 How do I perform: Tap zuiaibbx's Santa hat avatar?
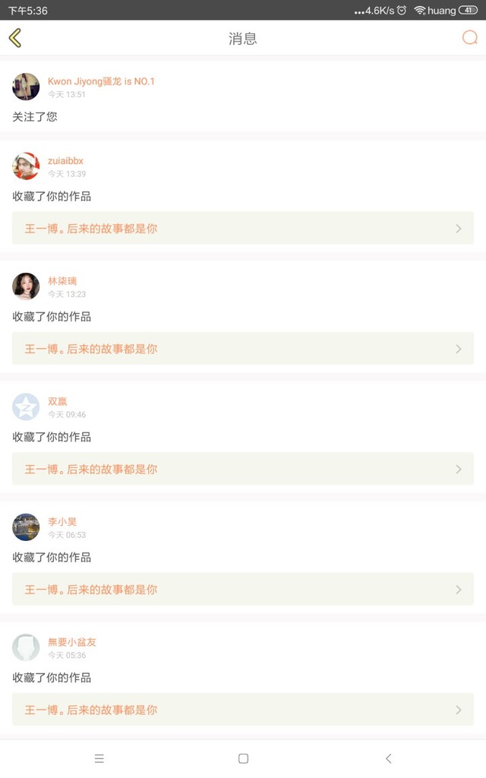(26, 166)
